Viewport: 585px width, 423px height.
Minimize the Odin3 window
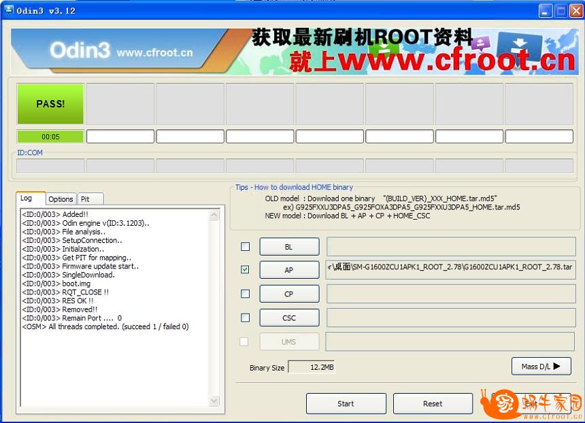pos(545,11)
